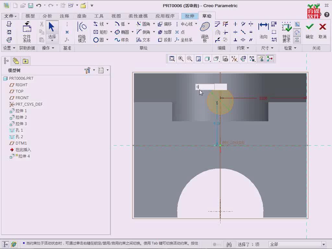
Task: Open the Centerline dropdown arrow
Action: 196,24
